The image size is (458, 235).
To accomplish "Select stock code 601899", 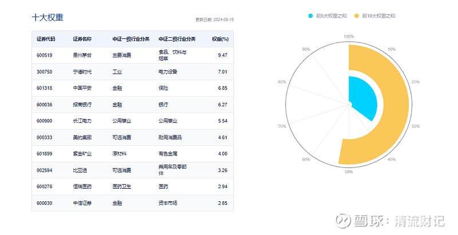I will click(x=45, y=154).
